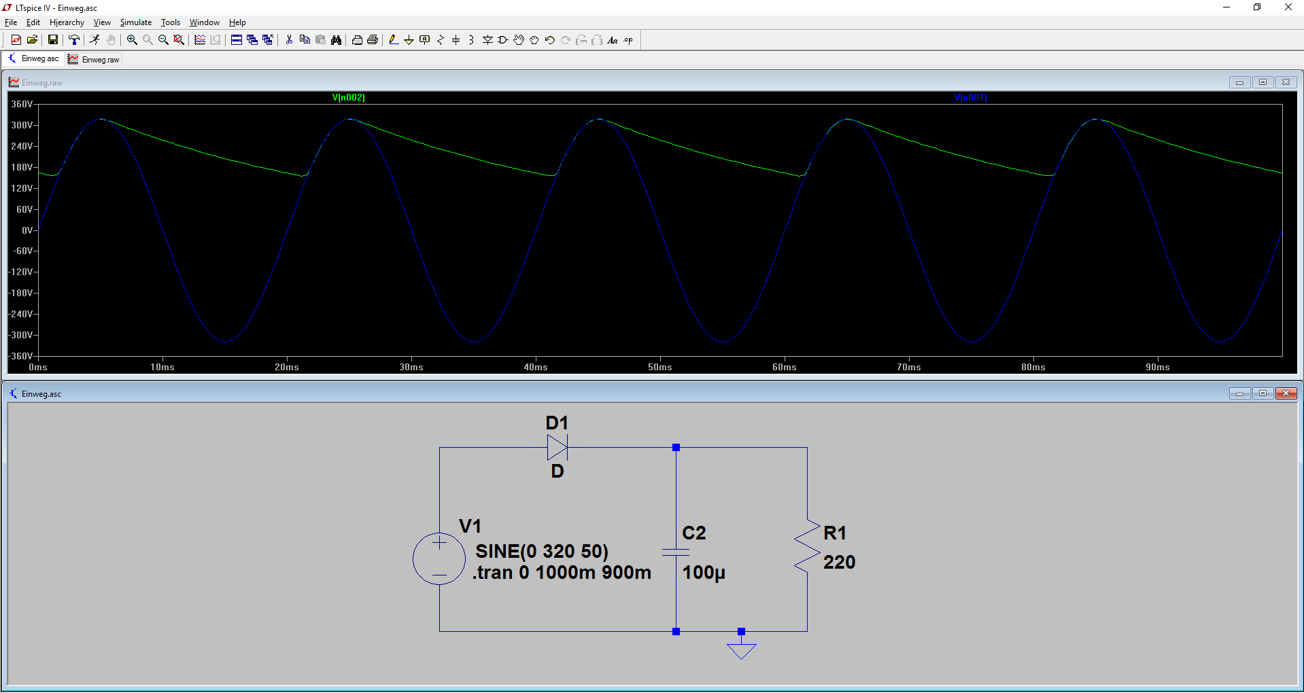
Task: Minimize the Einweg.raw waveform window
Action: coord(1239,82)
